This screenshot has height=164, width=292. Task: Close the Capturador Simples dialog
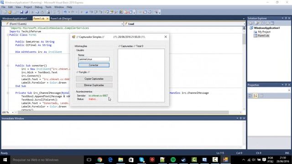tap(166, 37)
